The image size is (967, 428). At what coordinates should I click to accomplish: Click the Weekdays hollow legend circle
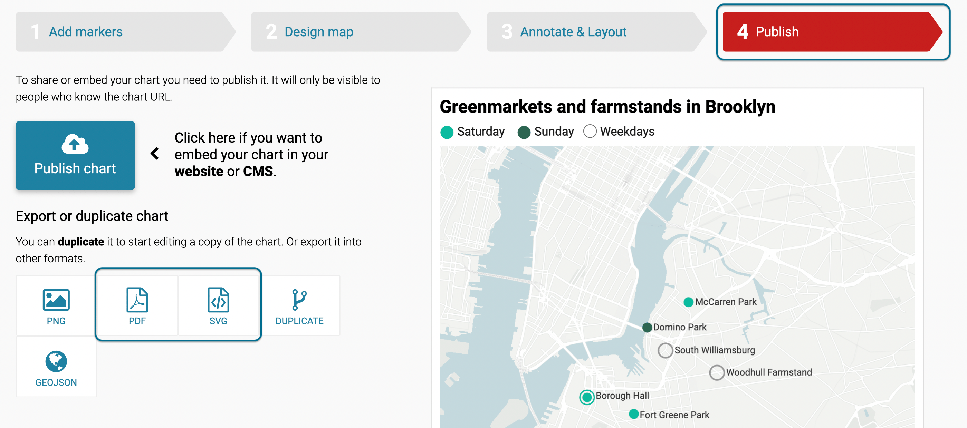(x=590, y=131)
